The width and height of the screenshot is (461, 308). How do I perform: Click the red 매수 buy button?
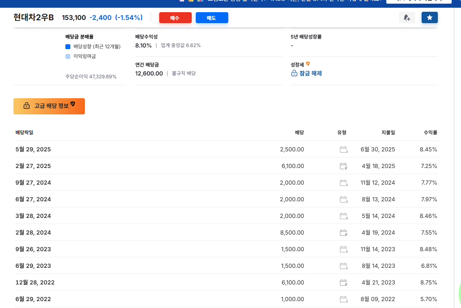[x=175, y=17]
